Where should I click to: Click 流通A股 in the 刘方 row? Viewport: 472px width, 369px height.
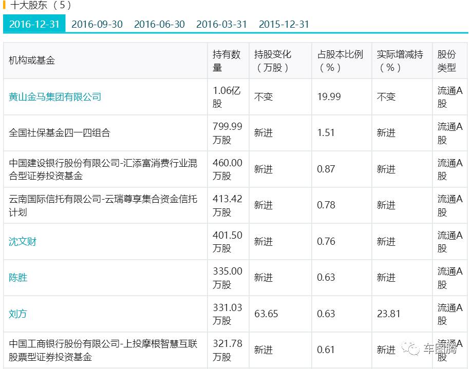coord(450,314)
